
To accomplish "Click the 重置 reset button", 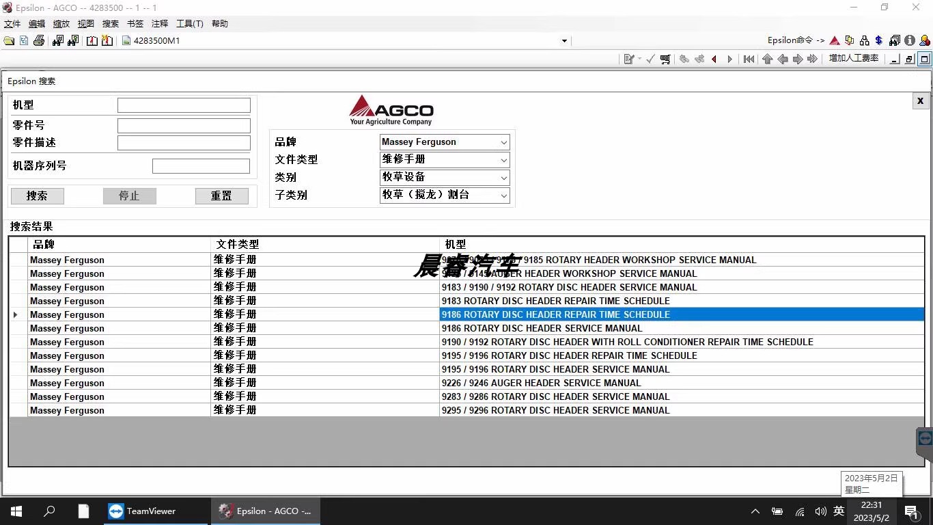I will (x=221, y=196).
